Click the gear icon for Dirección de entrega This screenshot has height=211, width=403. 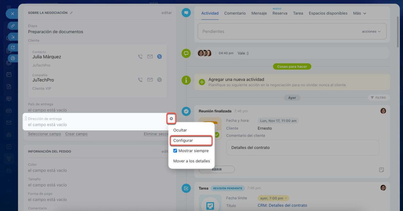pyautogui.click(x=171, y=119)
